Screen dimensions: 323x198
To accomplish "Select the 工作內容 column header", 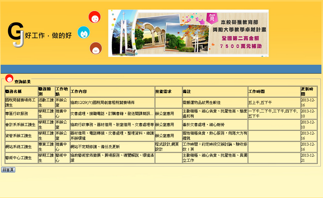I will click(x=79, y=92).
